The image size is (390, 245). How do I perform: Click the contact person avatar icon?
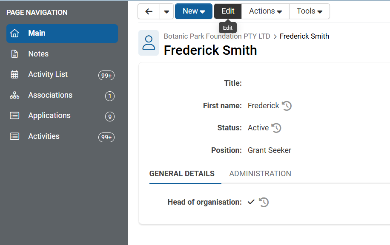149,43
